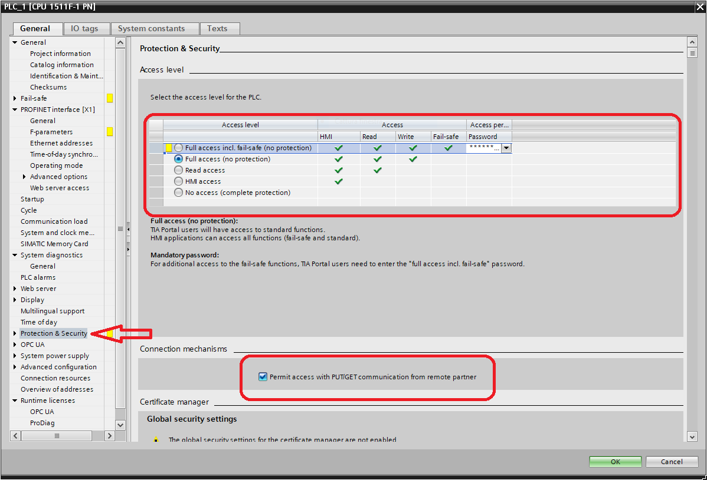Click the Password column header

pos(489,136)
